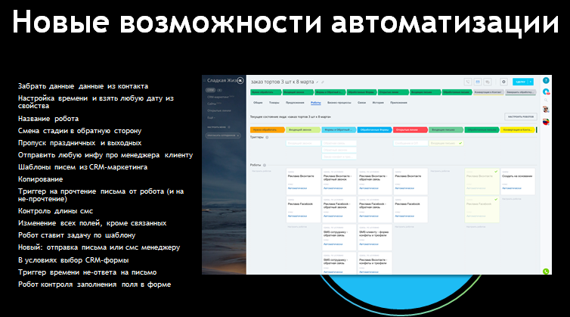This screenshot has height=317, width=570.
Task: Click the yellow Конвертация в Конта... stage header
Action: [517, 129]
